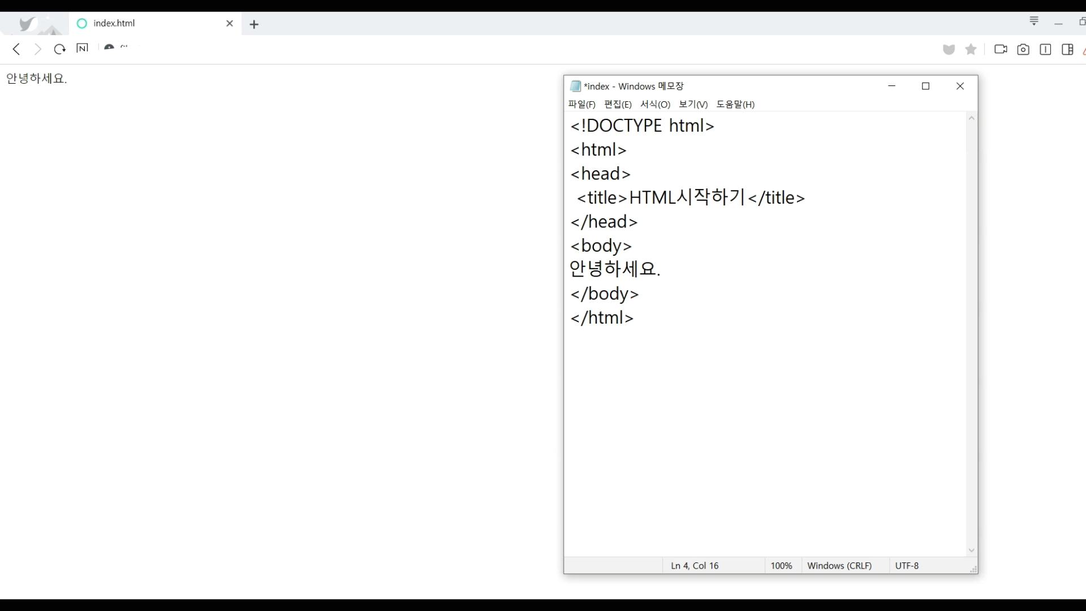Click the Naver N home icon
Screen dimensions: 1086x611
pyautogui.click(x=82, y=49)
